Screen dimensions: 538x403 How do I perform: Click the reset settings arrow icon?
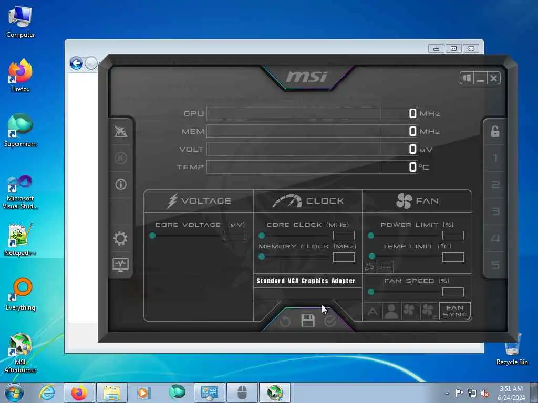[285, 322]
